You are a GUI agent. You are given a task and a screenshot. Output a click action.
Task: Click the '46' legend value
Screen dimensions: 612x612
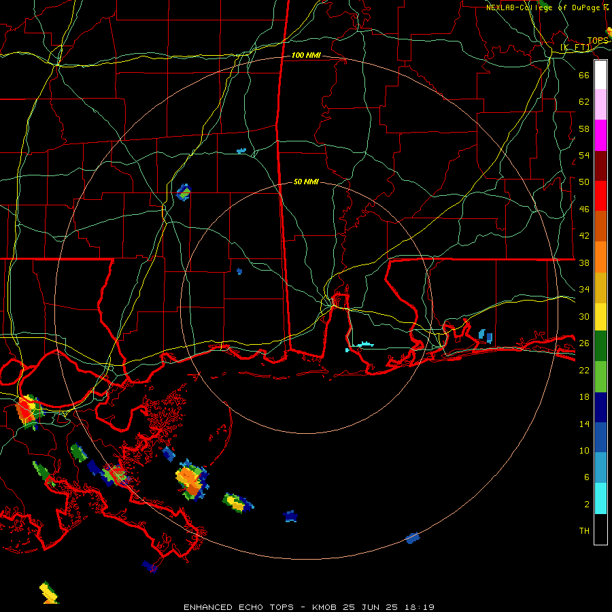click(584, 209)
